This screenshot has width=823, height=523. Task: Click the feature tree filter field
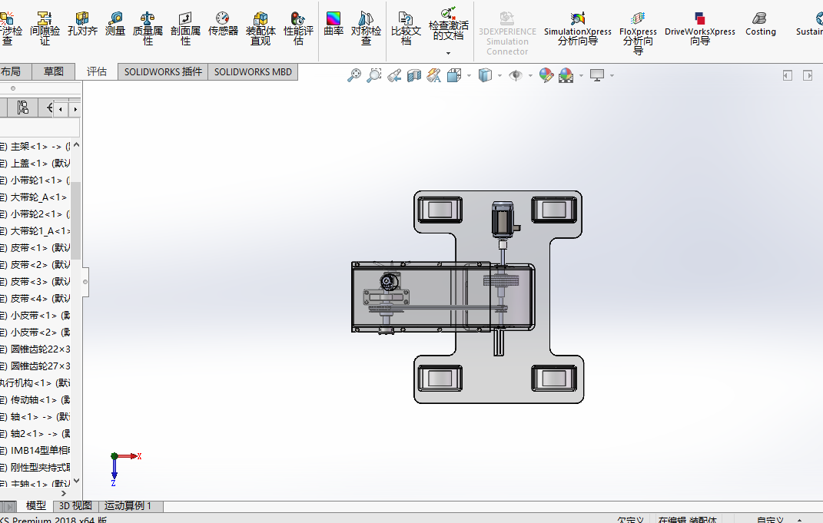pyautogui.click(x=40, y=127)
